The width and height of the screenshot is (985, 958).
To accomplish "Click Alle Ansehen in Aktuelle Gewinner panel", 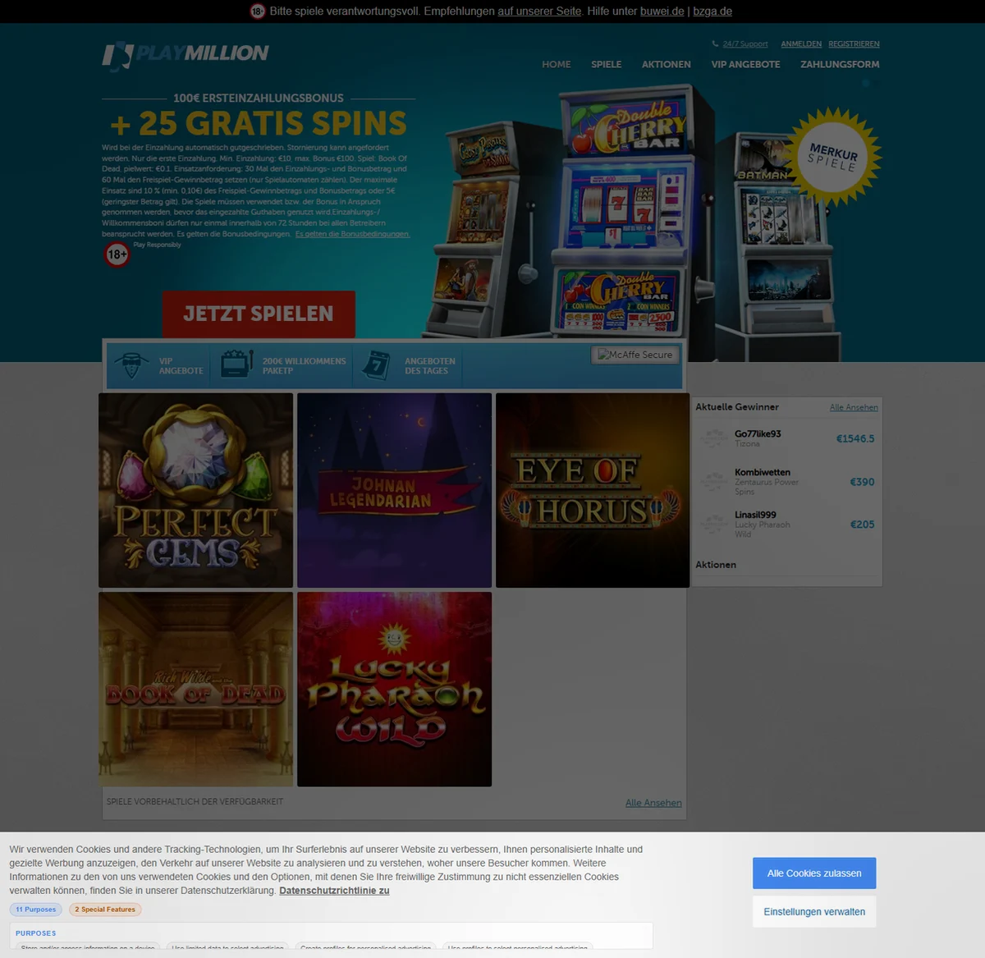I will (x=854, y=407).
